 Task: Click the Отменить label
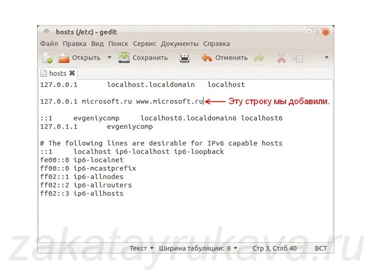click(231, 58)
